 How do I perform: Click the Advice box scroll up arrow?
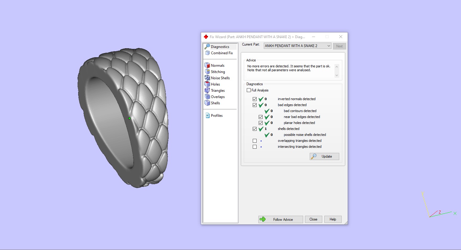tap(337, 67)
